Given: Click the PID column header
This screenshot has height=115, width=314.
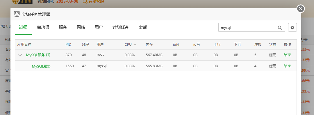Looking at the screenshot, I should 69,45.
